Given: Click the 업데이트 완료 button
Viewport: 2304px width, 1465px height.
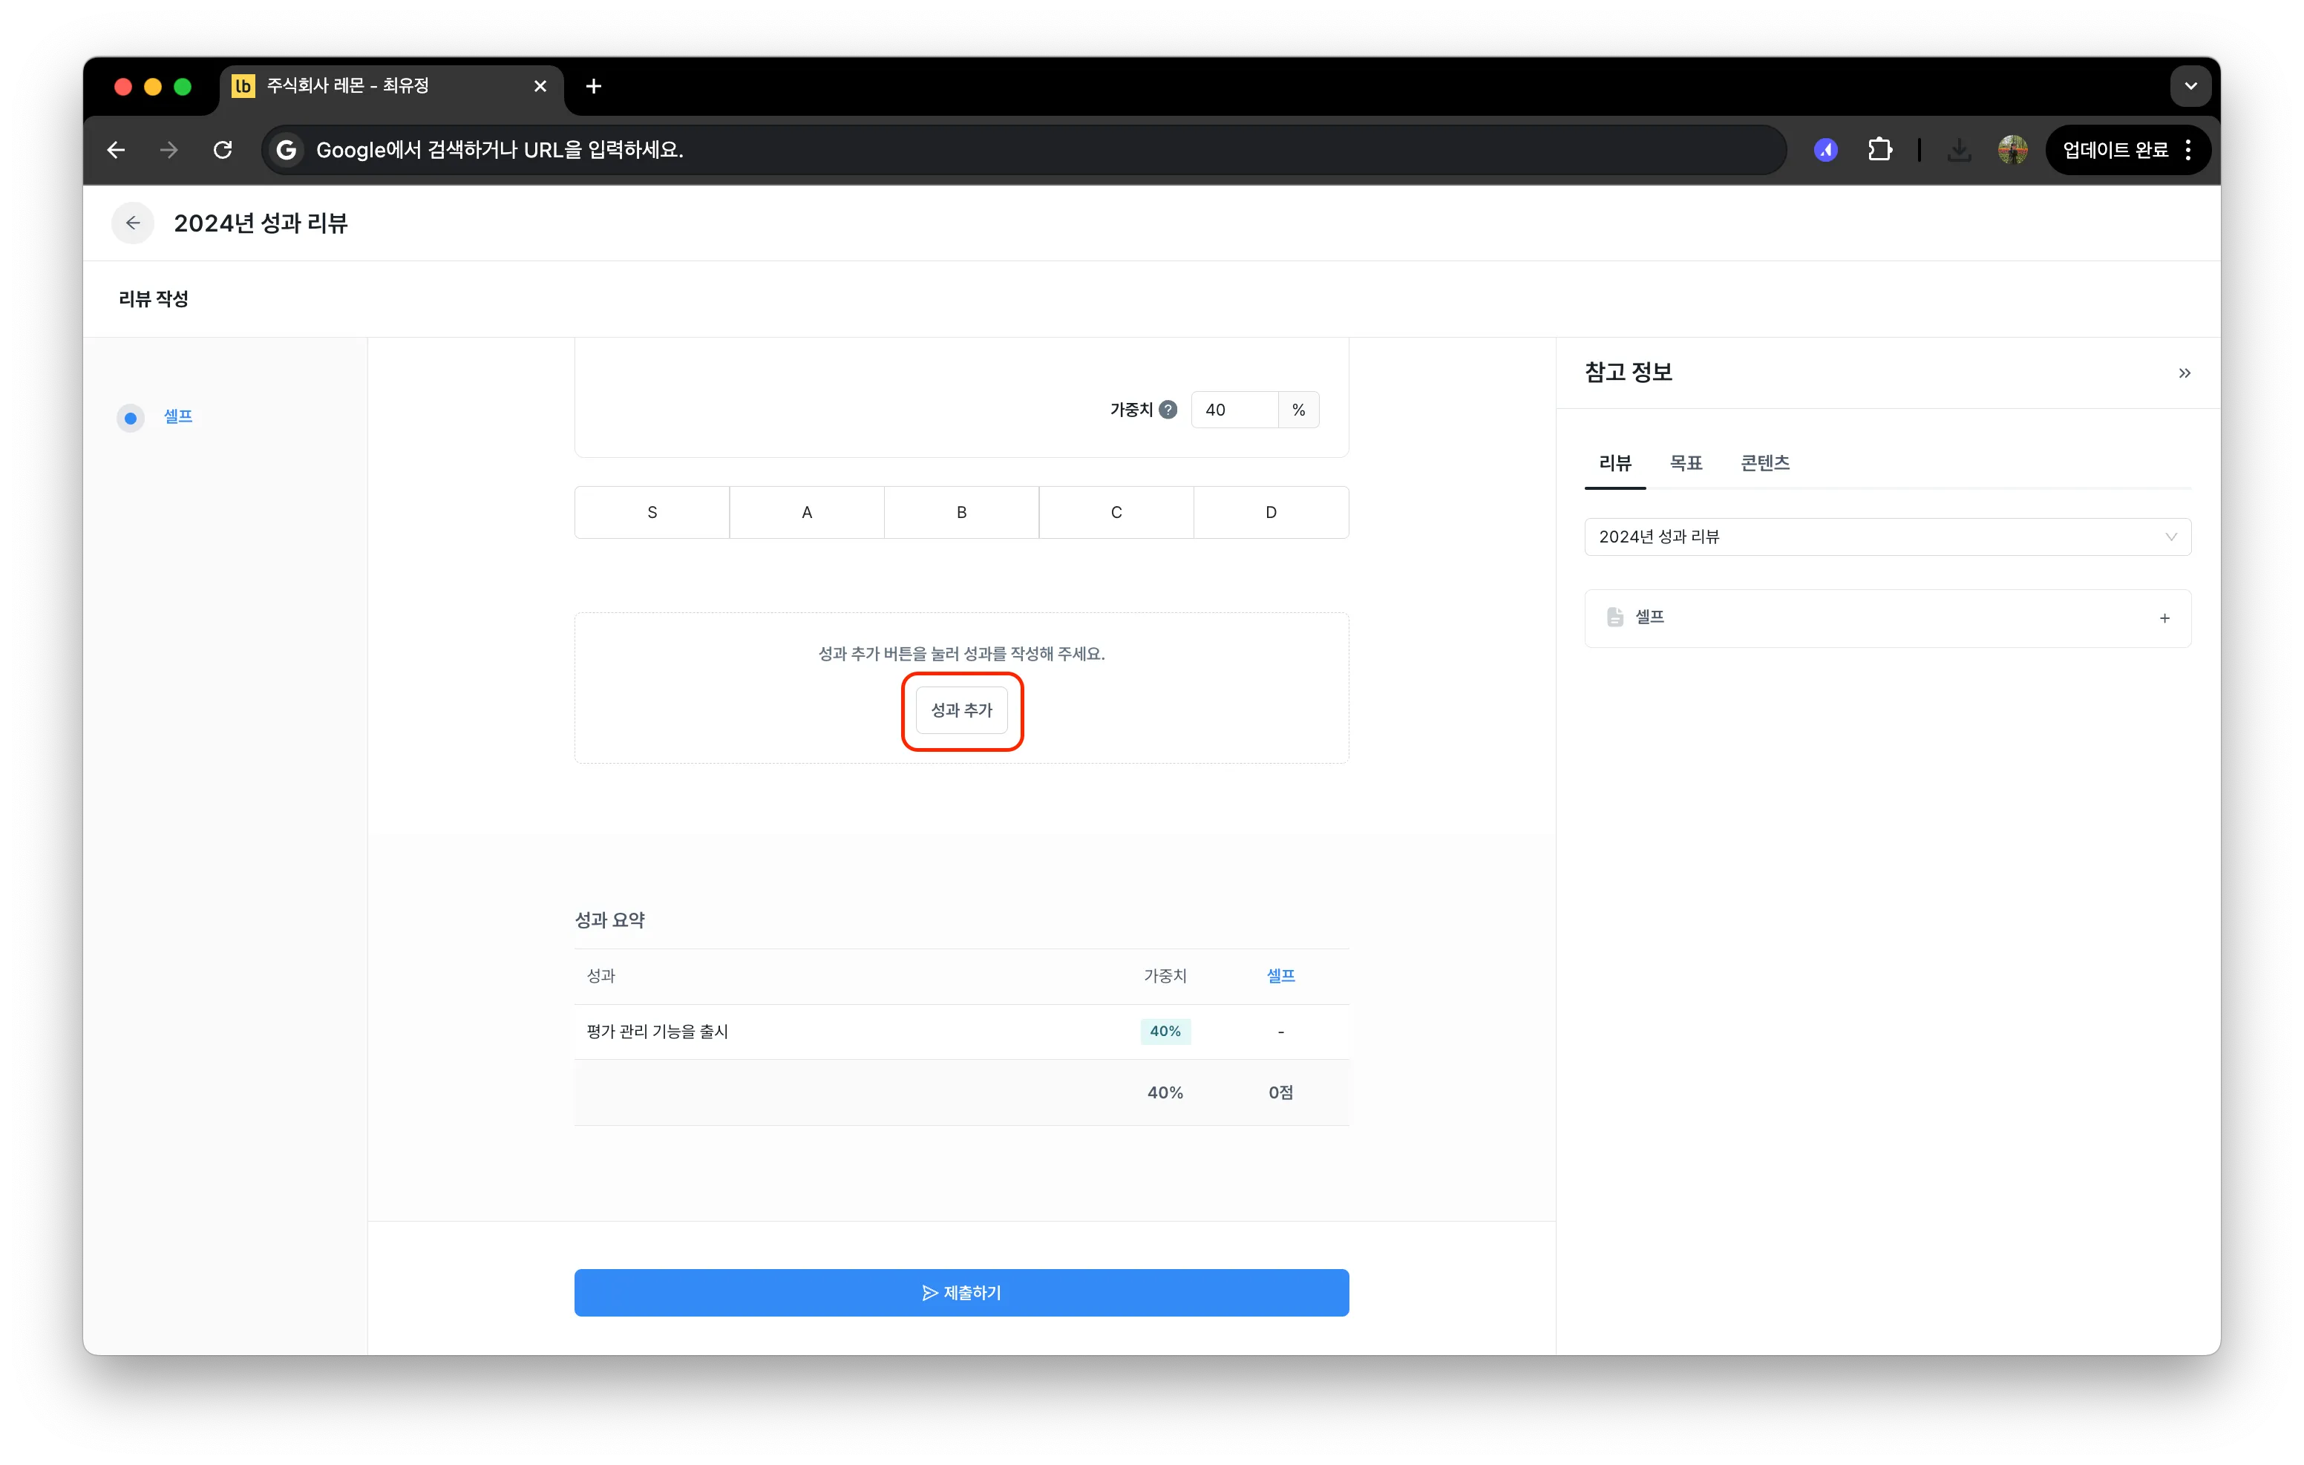Looking at the screenshot, I should tap(2115, 150).
